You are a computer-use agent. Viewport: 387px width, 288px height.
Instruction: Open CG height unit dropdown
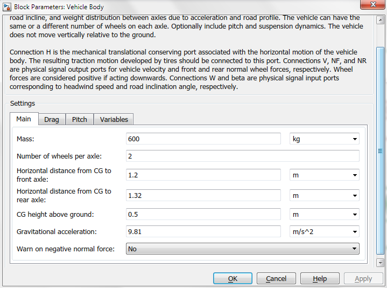tap(325, 214)
